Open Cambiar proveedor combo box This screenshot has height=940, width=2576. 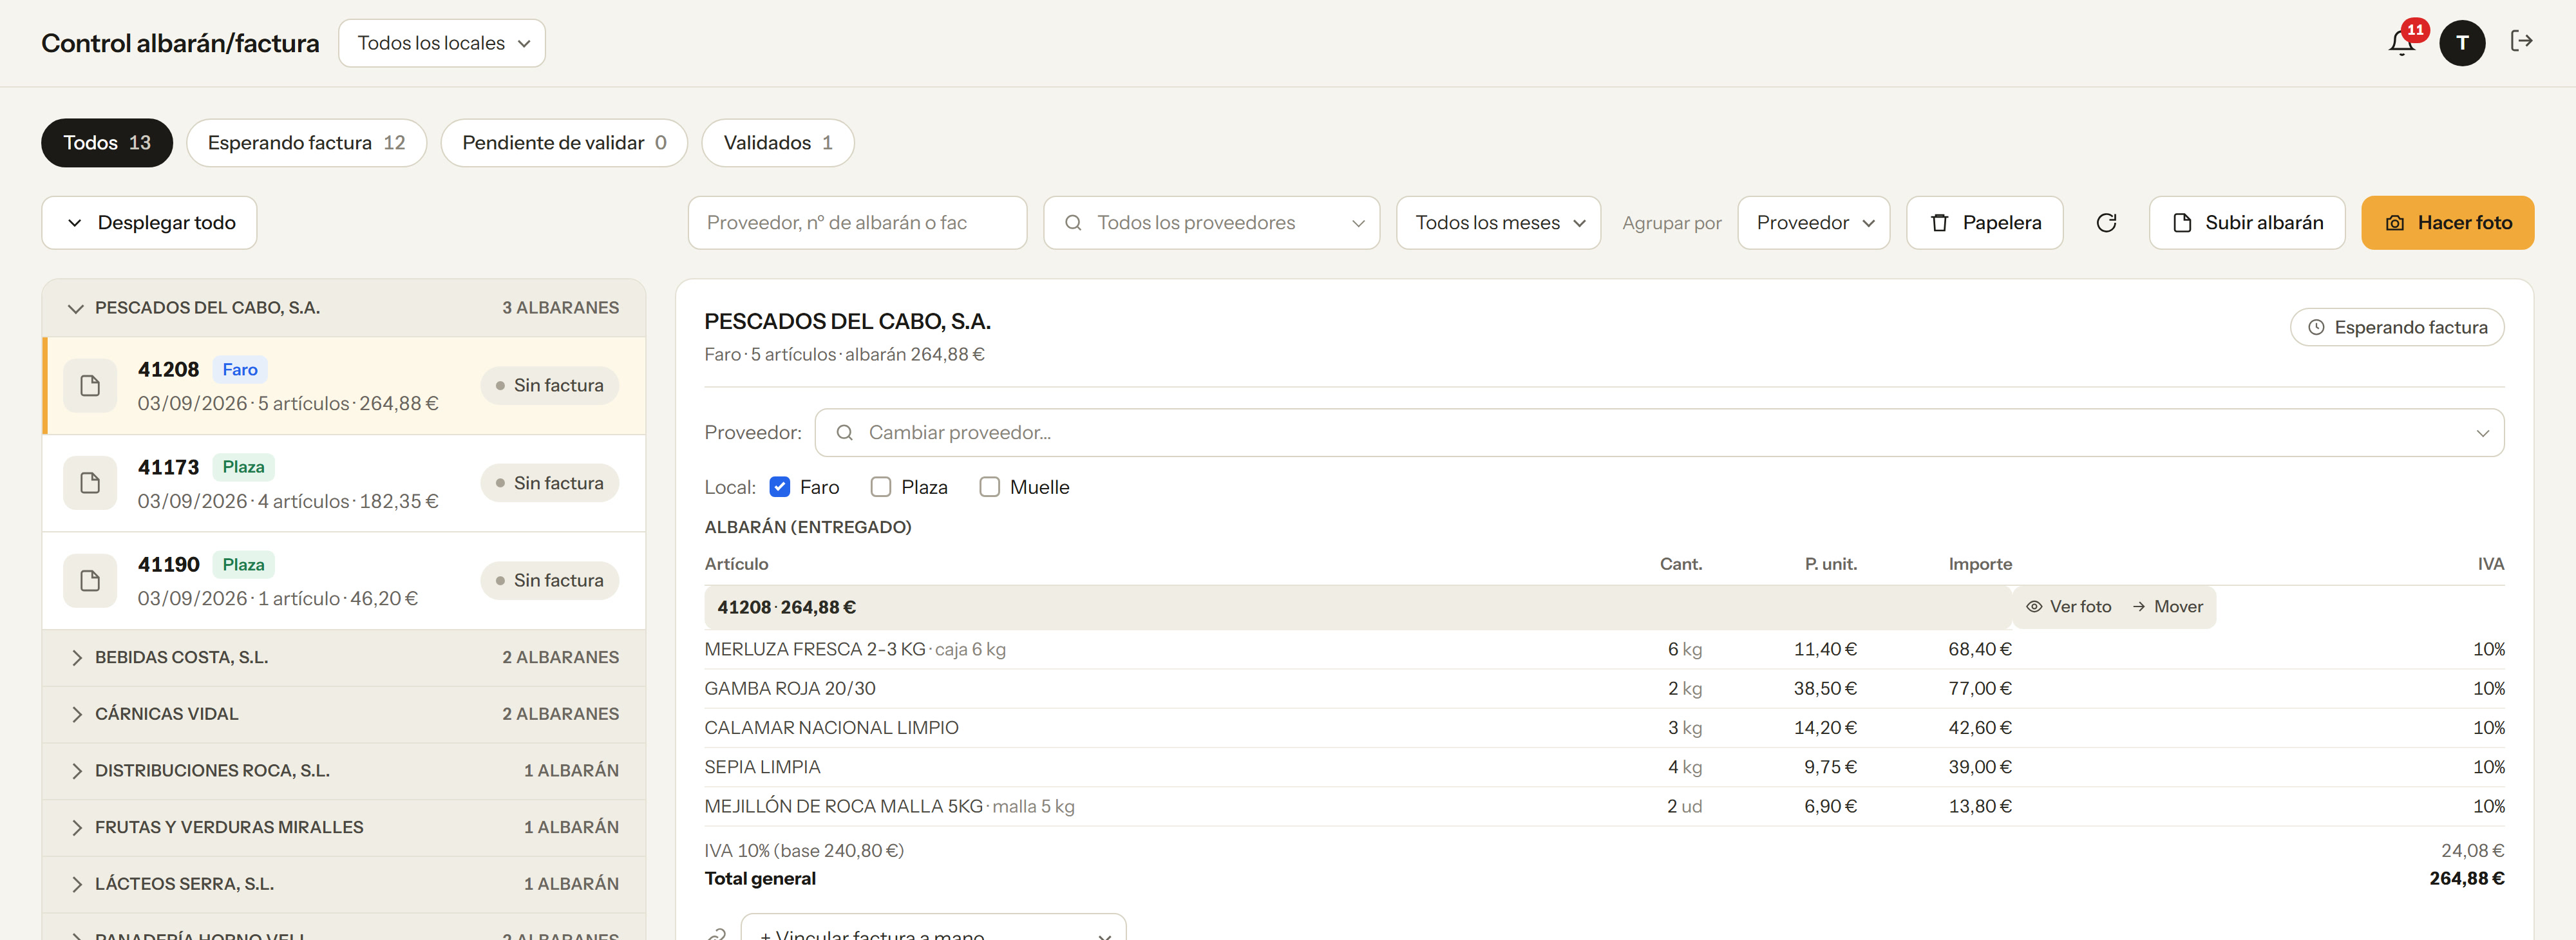(x=1659, y=433)
